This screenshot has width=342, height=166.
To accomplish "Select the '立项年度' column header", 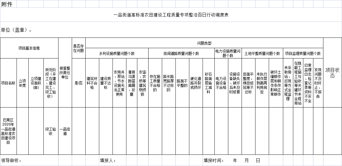I will [22, 83].
